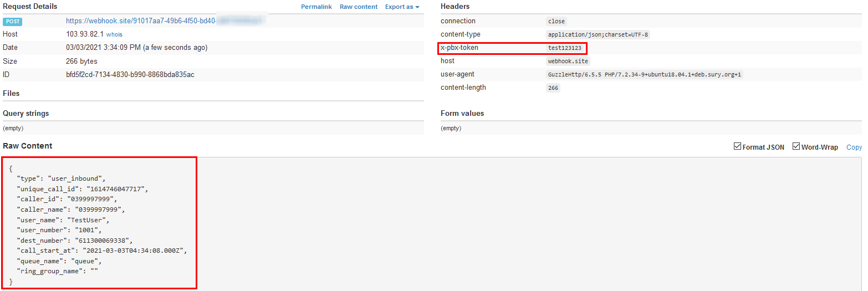The width and height of the screenshot is (868, 291).
Task: Select the content-length value 266
Action: [553, 88]
